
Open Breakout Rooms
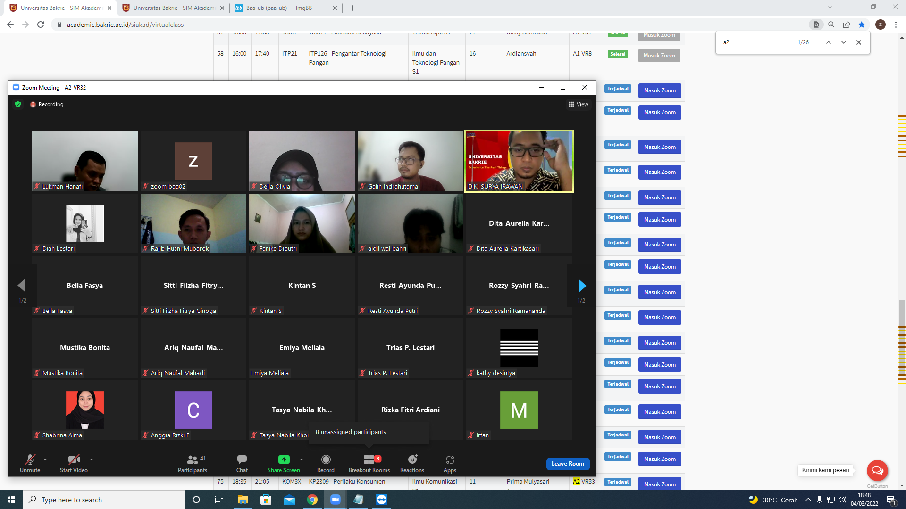click(x=369, y=463)
